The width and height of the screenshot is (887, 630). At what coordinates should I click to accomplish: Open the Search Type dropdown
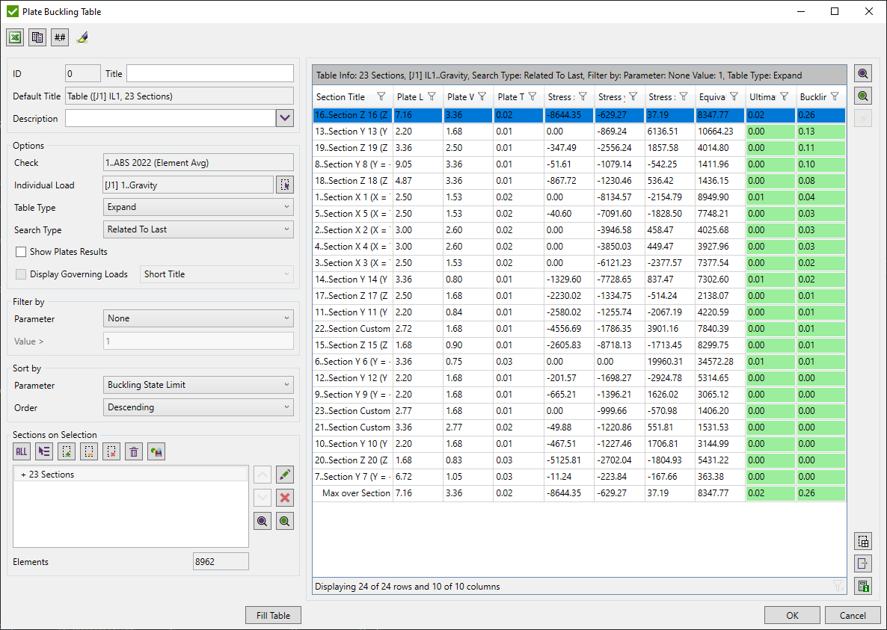[198, 229]
